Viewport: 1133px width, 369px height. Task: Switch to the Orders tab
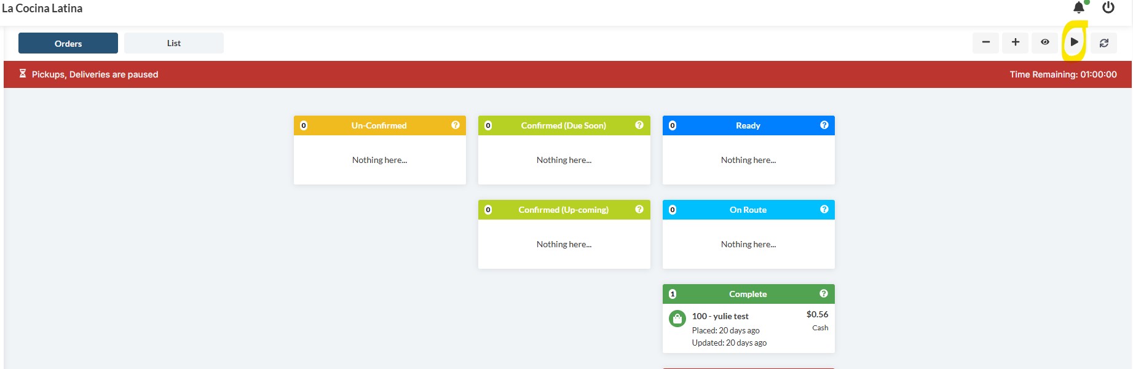pyautogui.click(x=68, y=44)
